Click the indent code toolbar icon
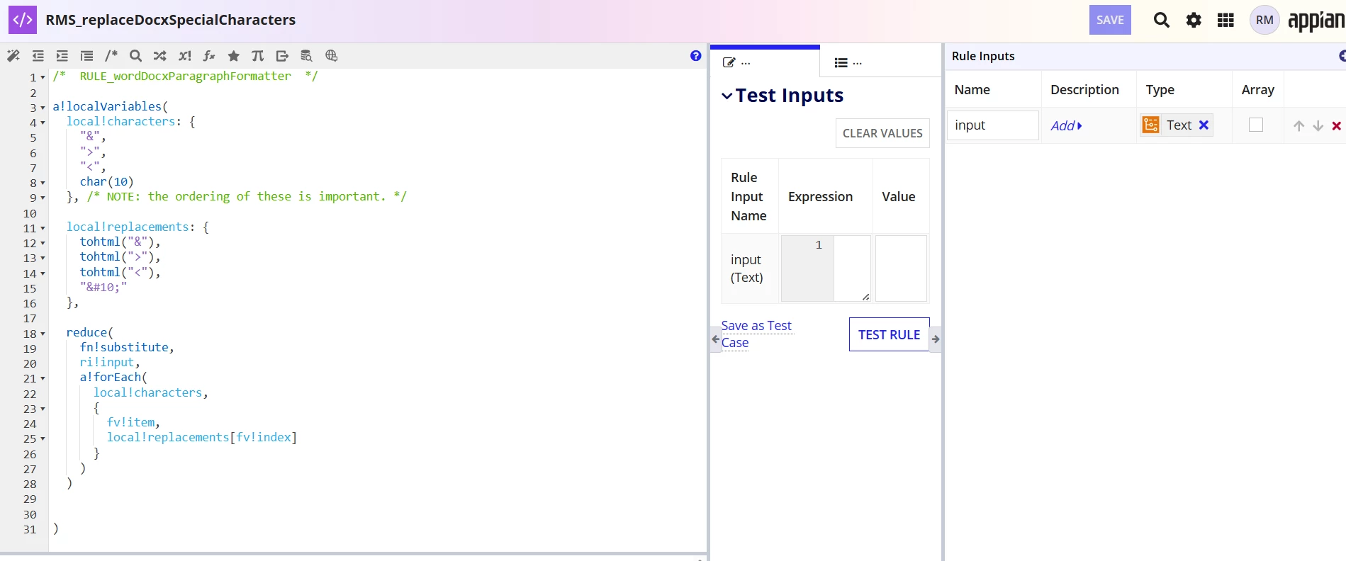This screenshot has height=561, width=1346. coord(62,56)
